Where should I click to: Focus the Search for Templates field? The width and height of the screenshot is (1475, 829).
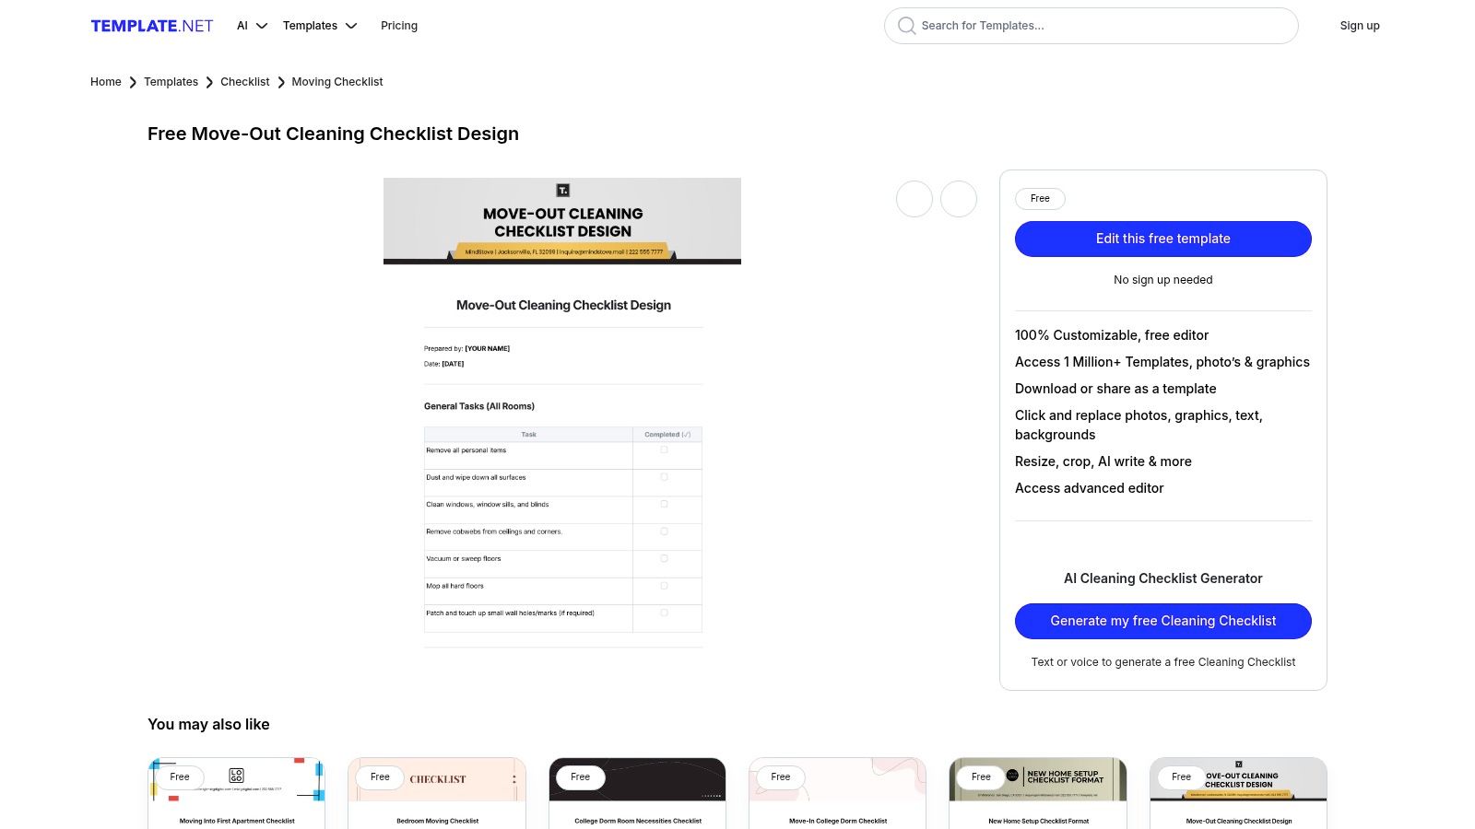[1097, 26]
